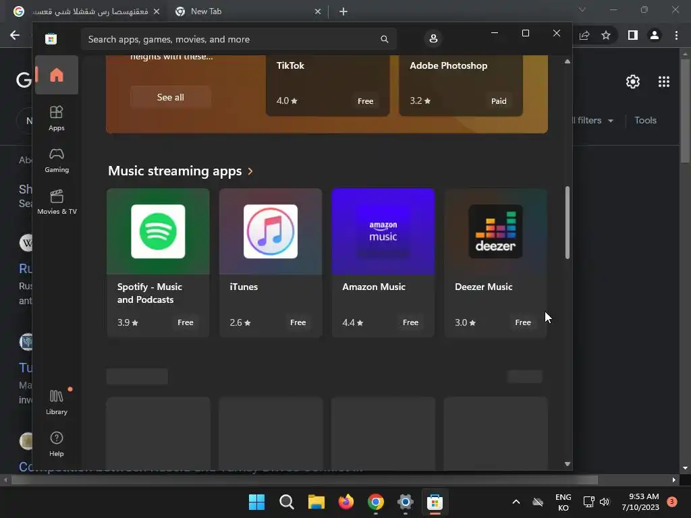This screenshot has width=691, height=518.
Task: Click Spotify - Music and Podcasts title
Action: 149,293
